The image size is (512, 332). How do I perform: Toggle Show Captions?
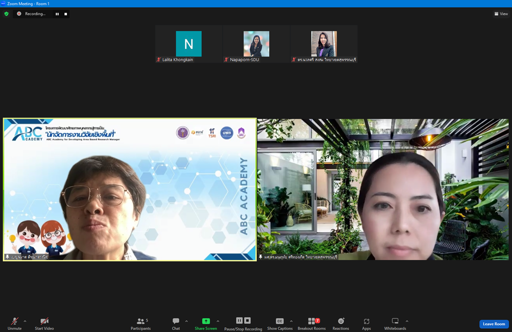click(280, 322)
